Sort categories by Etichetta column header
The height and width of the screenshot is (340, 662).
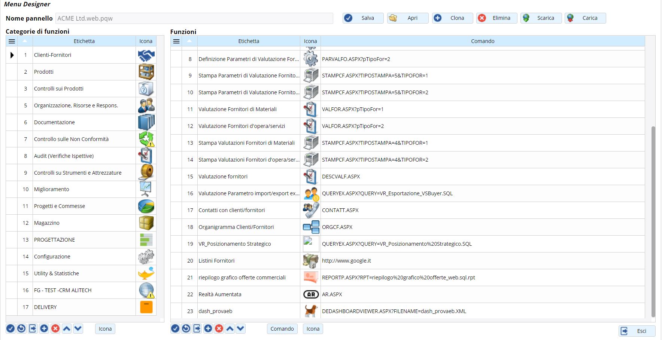tap(84, 41)
